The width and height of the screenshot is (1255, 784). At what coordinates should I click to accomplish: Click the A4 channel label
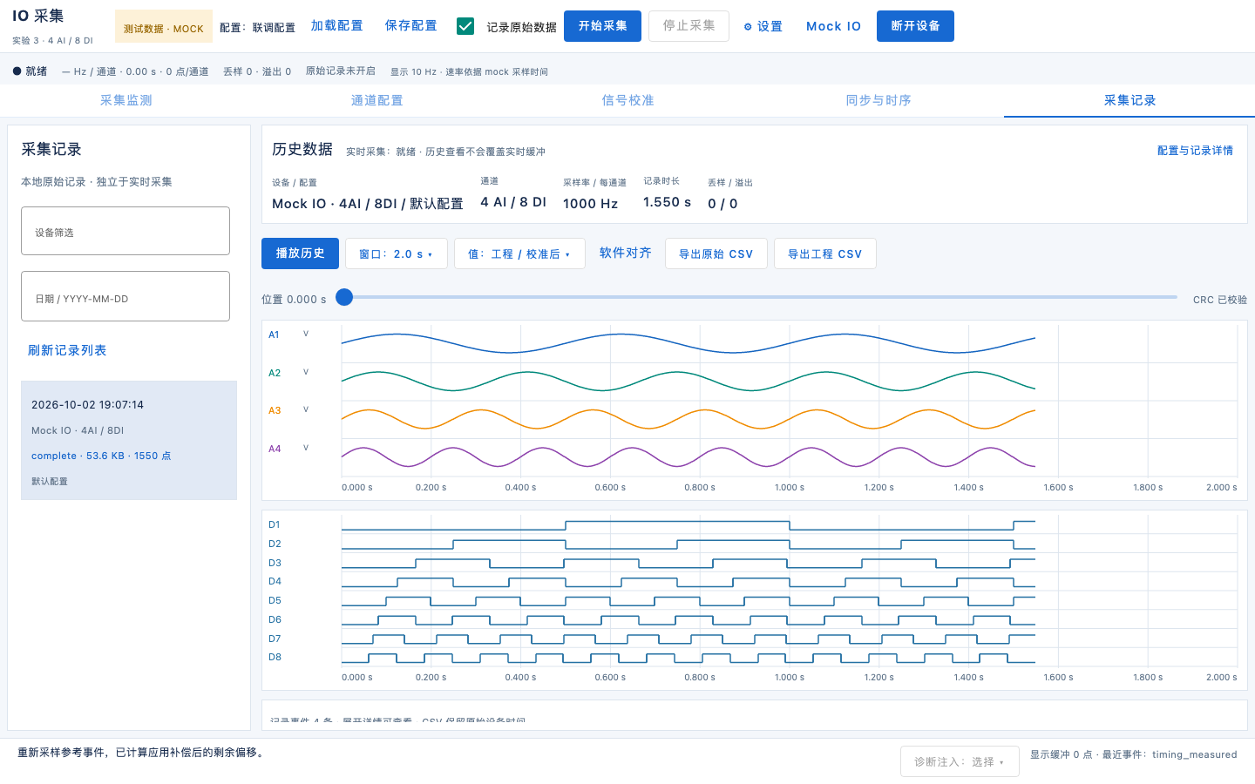coord(275,449)
